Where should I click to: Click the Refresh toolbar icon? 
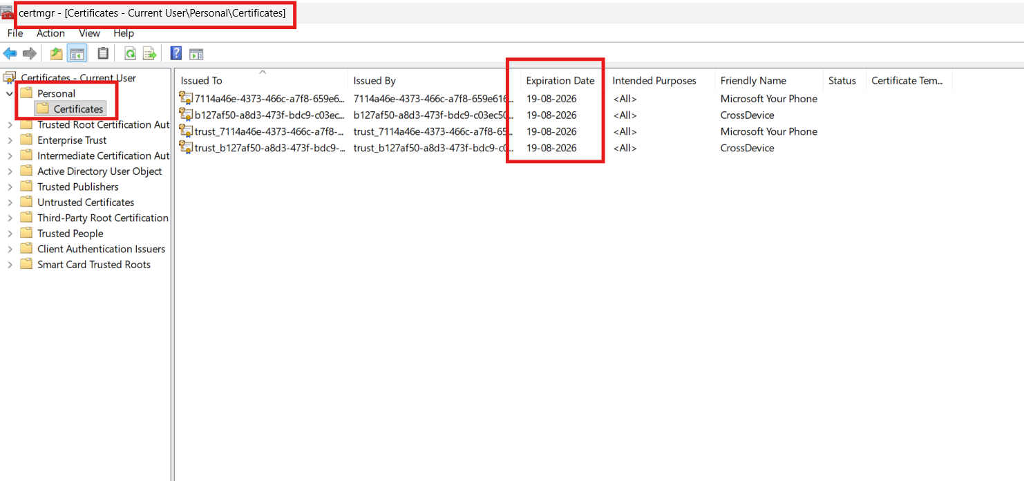[x=130, y=53]
